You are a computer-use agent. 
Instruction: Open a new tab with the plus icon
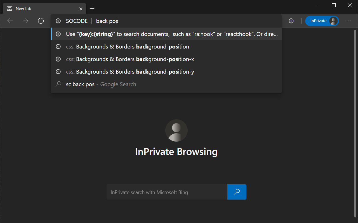(x=92, y=9)
